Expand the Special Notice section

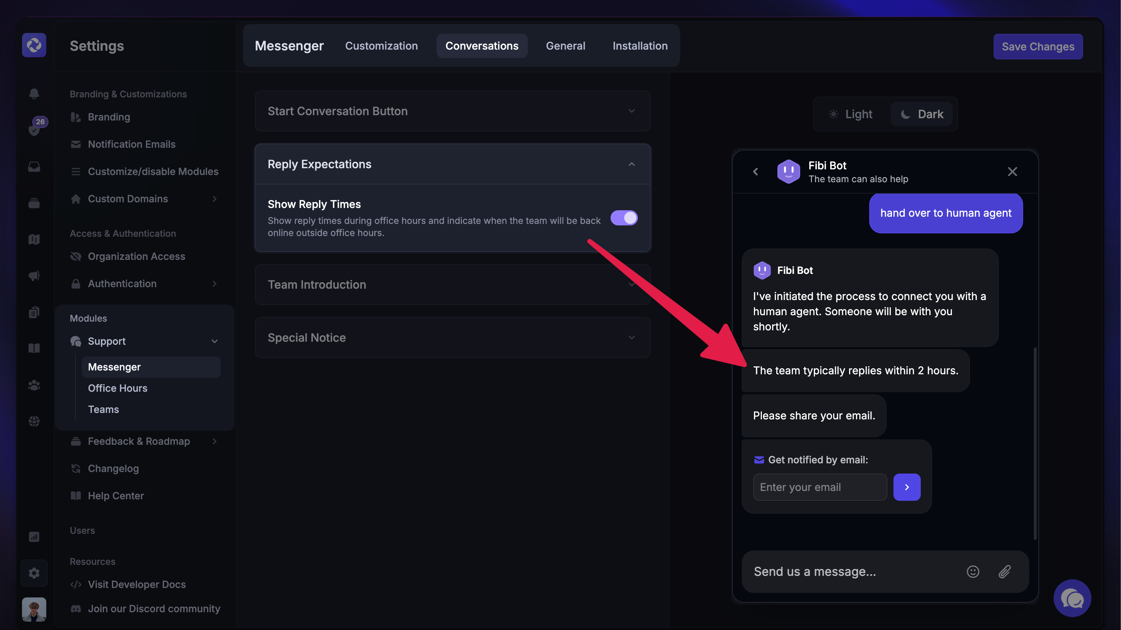pos(452,338)
